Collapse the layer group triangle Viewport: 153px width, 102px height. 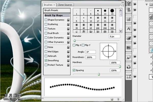147,5
